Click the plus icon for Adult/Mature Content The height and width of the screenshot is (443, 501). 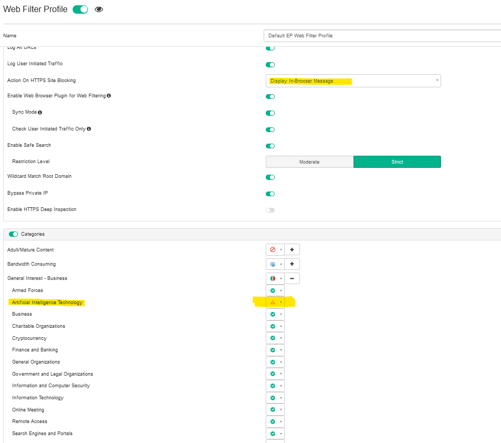[x=292, y=250]
